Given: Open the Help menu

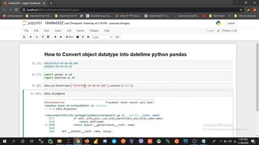Looking at the screenshot, I should [107, 31].
